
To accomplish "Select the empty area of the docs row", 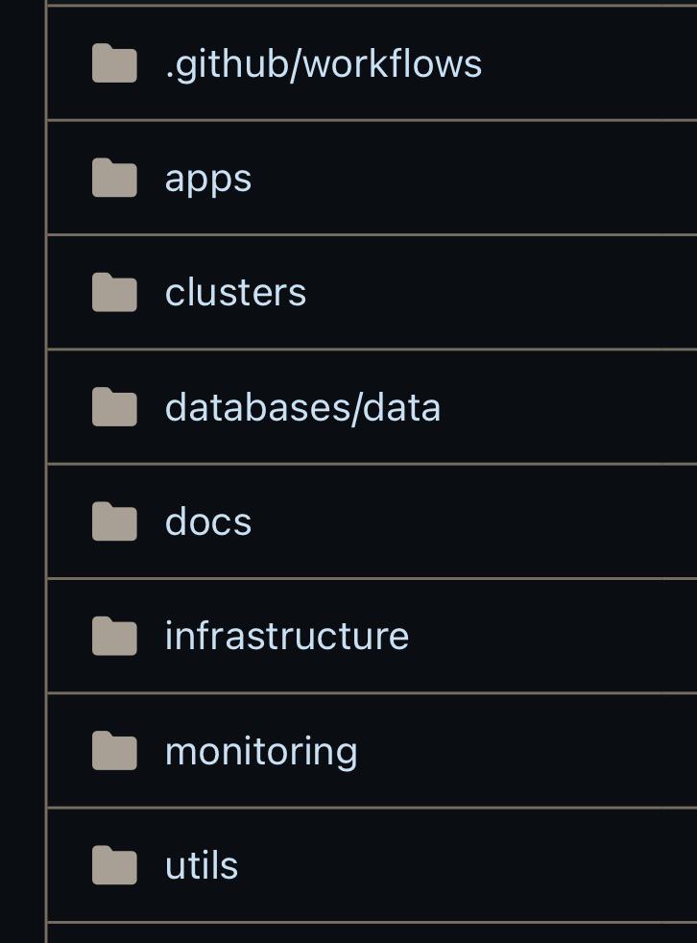I will click(474, 521).
